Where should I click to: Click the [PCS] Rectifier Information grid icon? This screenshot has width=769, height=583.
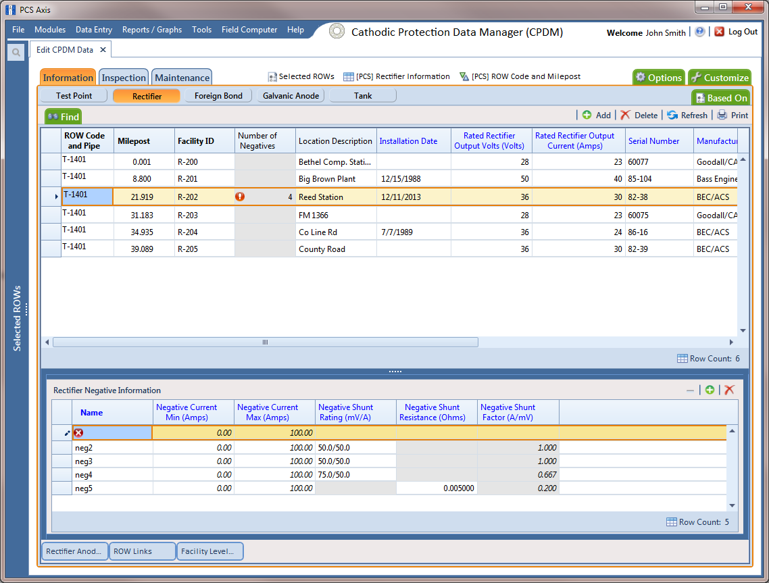tap(348, 76)
